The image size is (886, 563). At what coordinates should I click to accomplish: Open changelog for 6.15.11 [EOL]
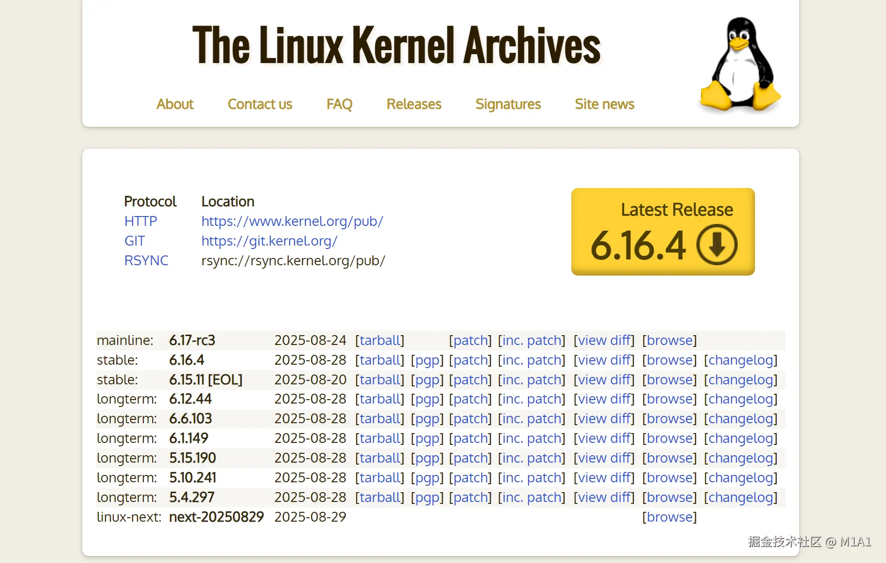coord(741,380)
